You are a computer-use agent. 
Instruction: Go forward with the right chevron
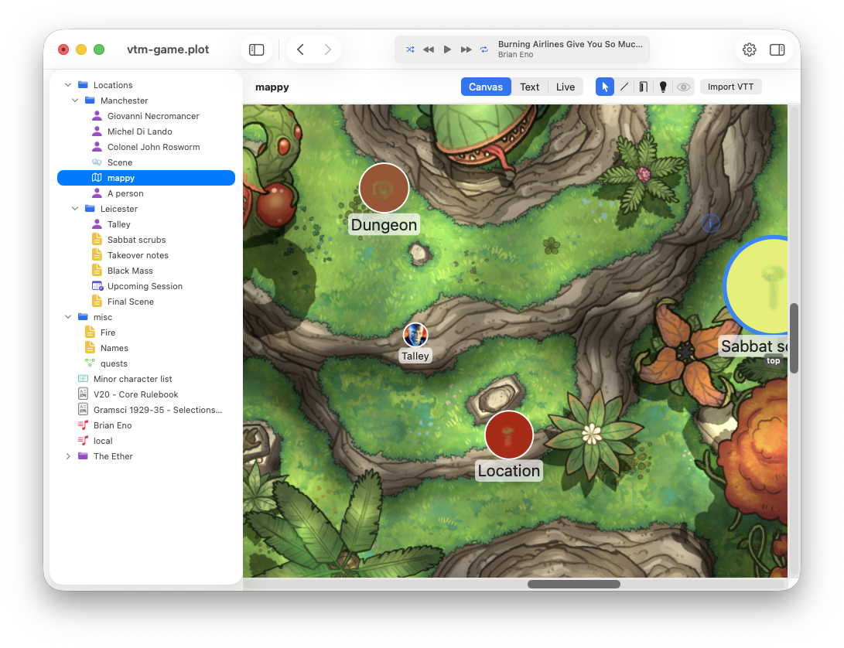pos(327,49)
